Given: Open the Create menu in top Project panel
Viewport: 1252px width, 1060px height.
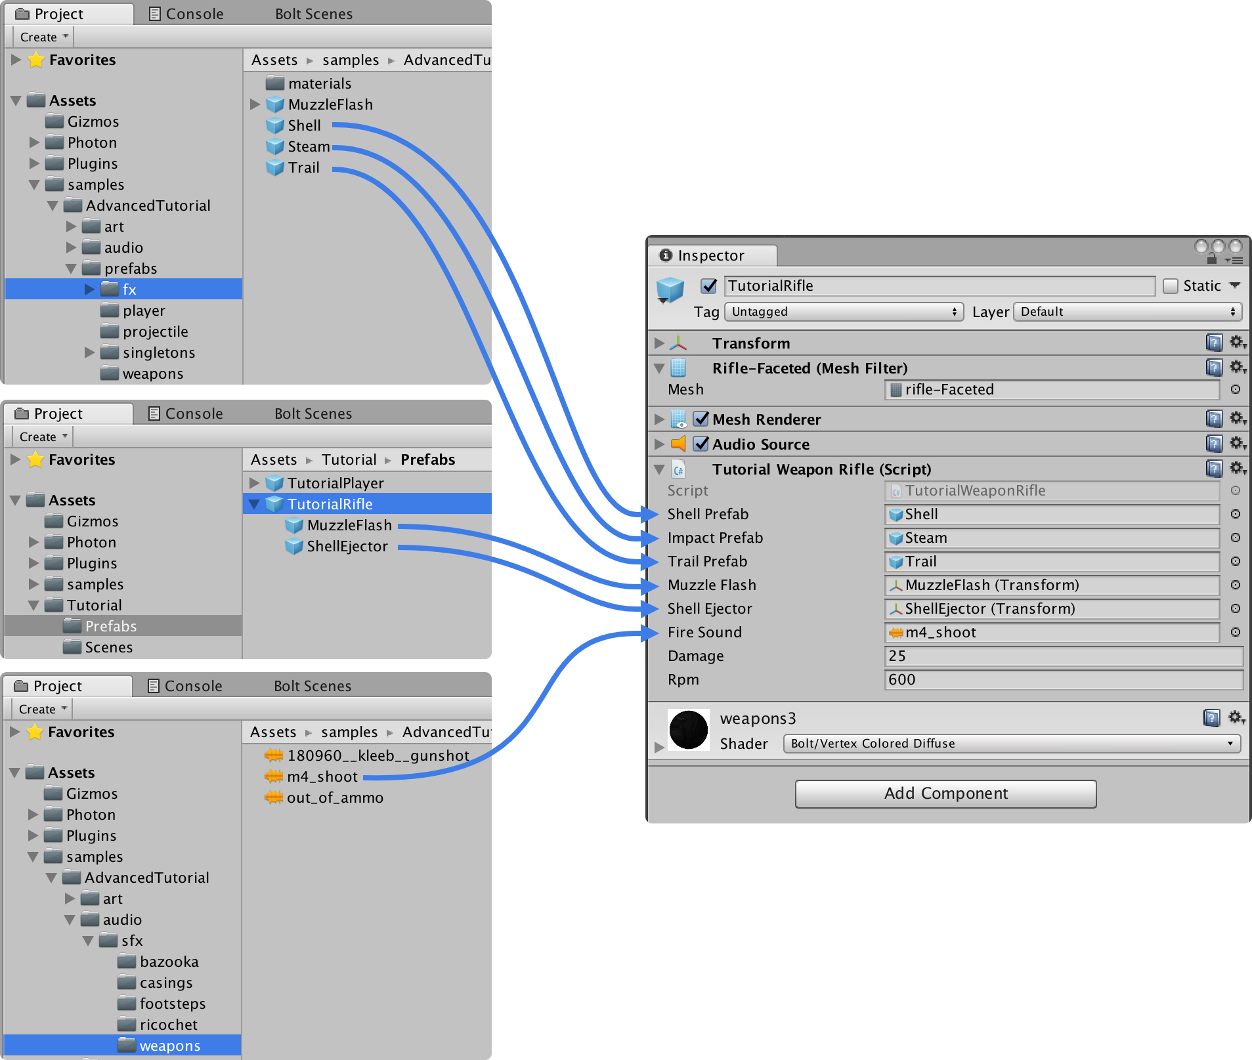Looking at the screenshot, I should coord(43,37).
